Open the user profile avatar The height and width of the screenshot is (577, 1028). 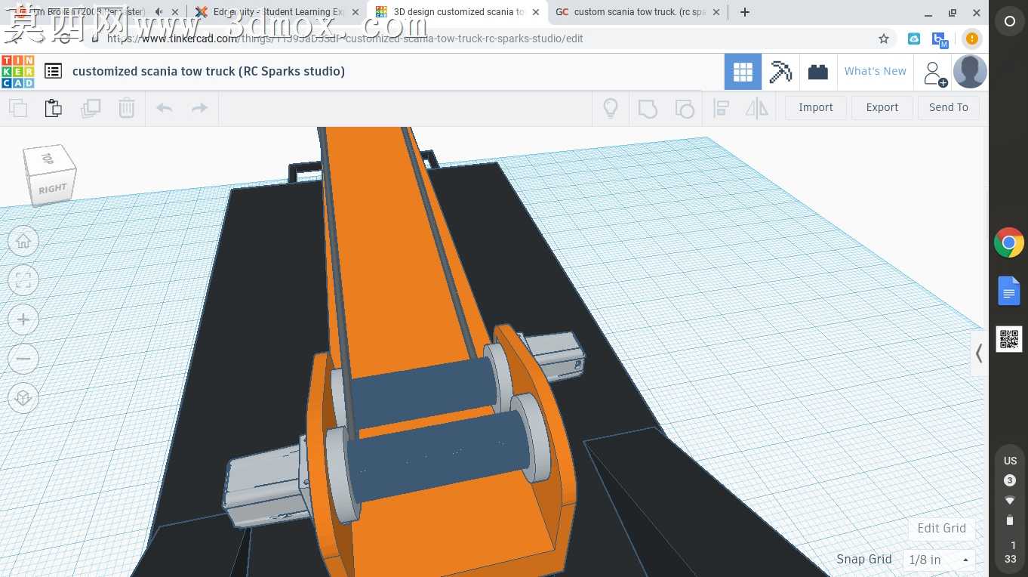coord(970,72)
